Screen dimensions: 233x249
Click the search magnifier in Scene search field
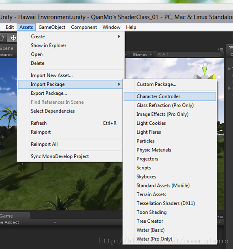[159, 54]
